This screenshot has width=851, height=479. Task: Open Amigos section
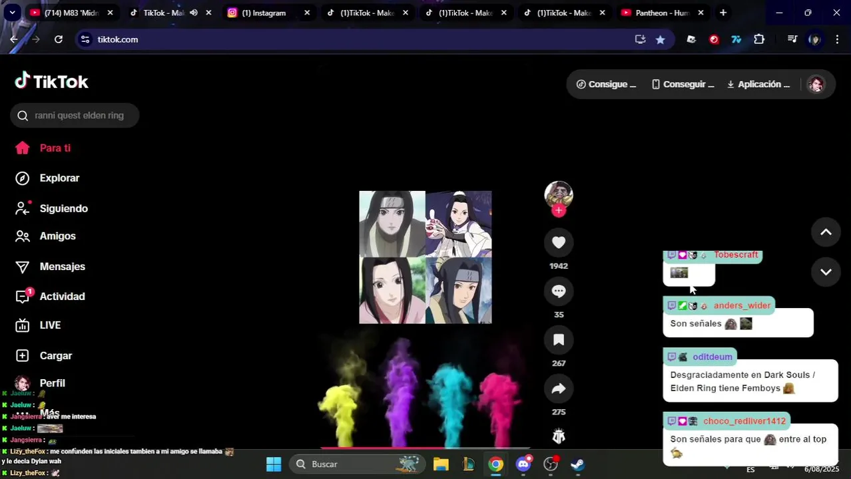click(45, 236)
